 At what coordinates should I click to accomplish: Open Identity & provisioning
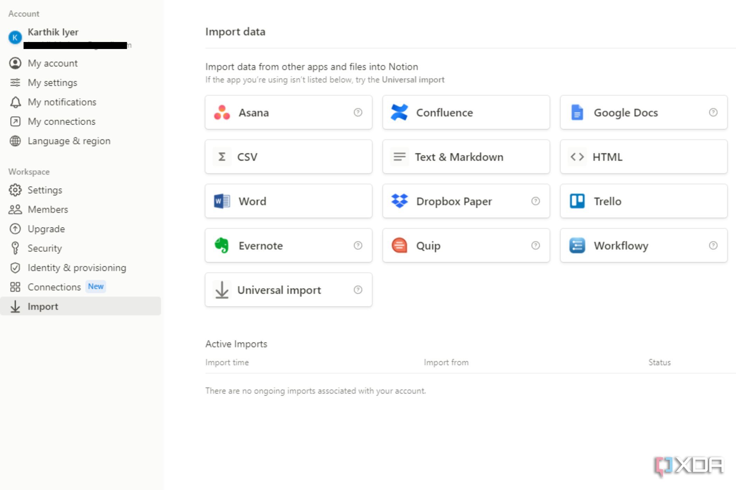coord(81,268)
